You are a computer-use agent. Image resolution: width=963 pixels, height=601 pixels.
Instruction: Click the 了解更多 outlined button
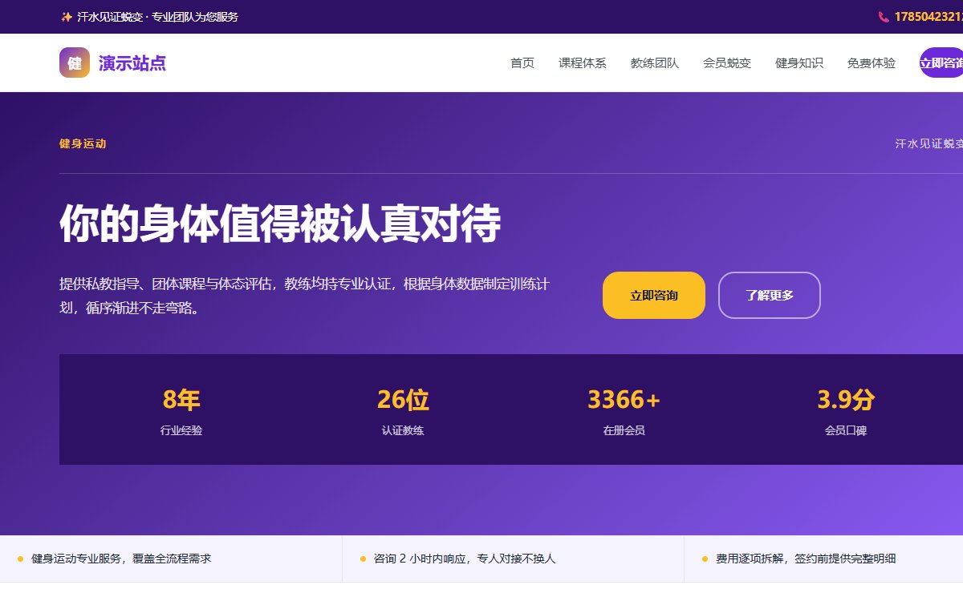click(x=770, y=295)
